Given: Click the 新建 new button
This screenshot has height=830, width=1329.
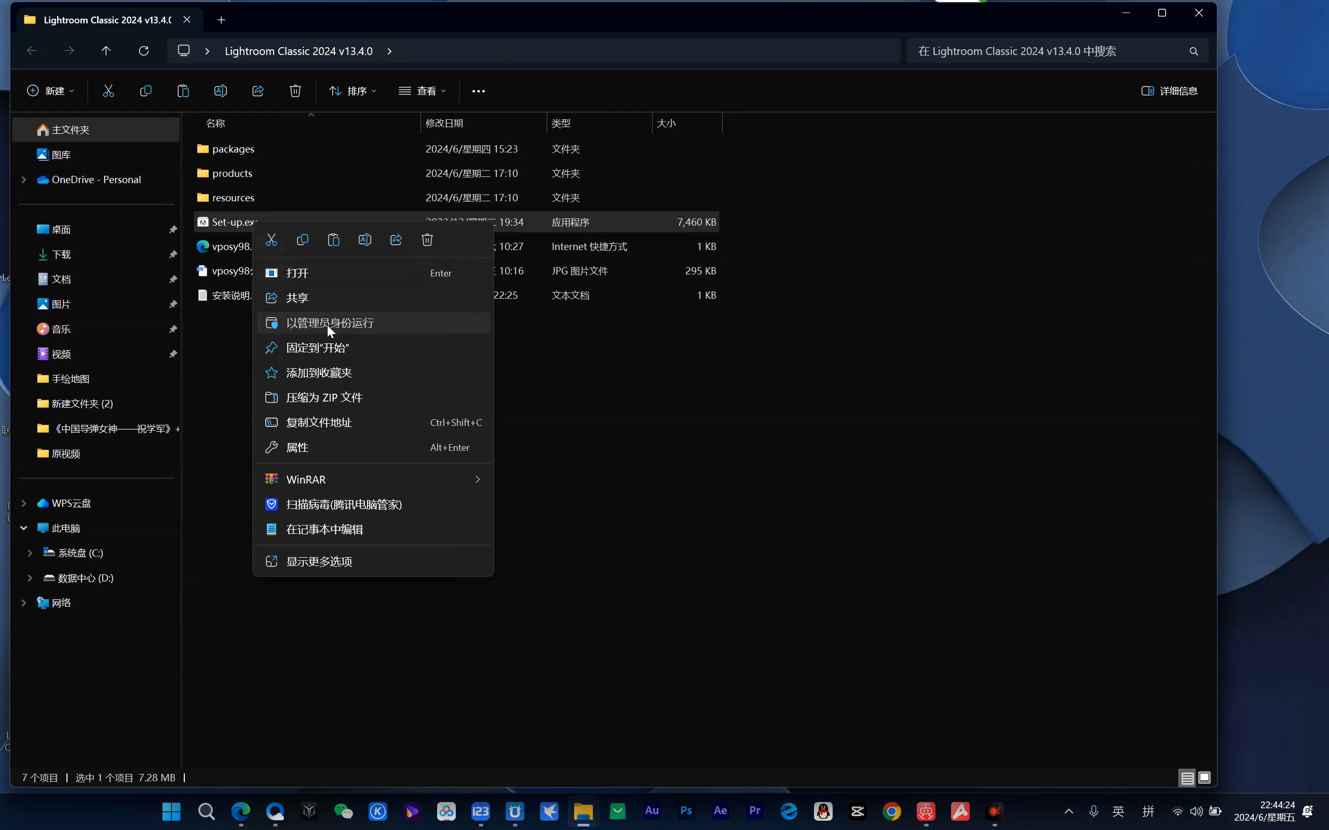Looking at the screenshot, I should [x=50, y=91].
